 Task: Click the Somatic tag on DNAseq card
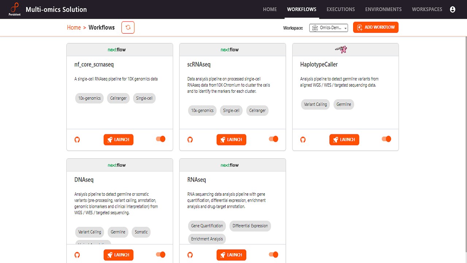point(141,232)
